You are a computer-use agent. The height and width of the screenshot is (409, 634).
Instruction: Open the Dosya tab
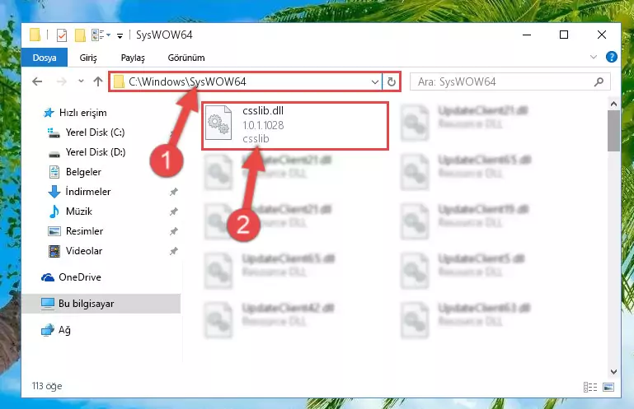[x=45, y=58]
